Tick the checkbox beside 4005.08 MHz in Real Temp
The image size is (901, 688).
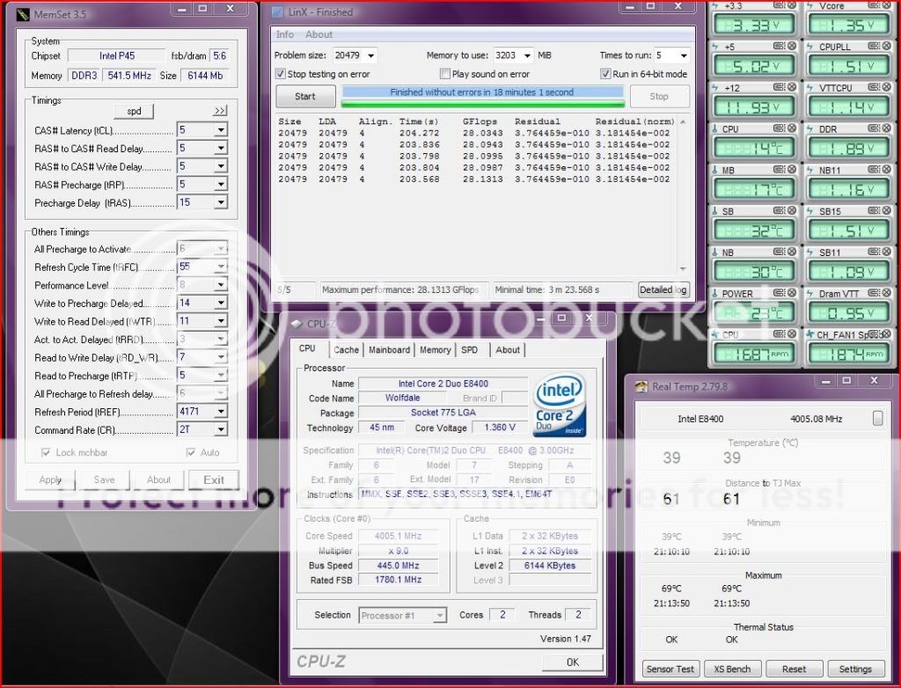point(877,418)
